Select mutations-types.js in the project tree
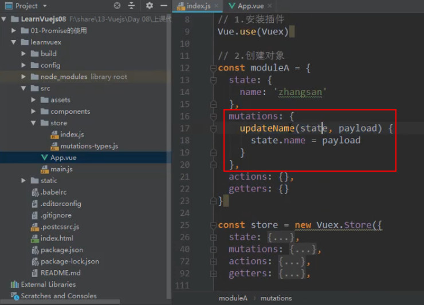This screenshot has height=305, width=424. pyautogui.click(x=89, y=146)
